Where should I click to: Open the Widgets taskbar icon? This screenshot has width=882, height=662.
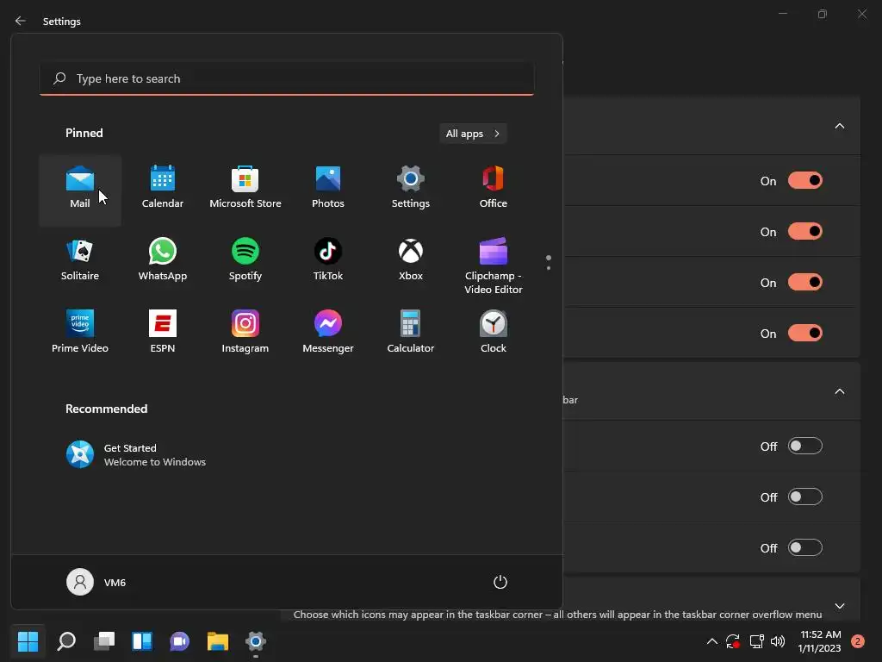click(142, 640)
